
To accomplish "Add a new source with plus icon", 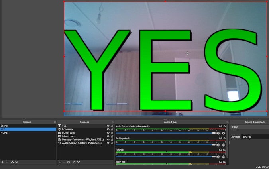I will pos(60,162).
